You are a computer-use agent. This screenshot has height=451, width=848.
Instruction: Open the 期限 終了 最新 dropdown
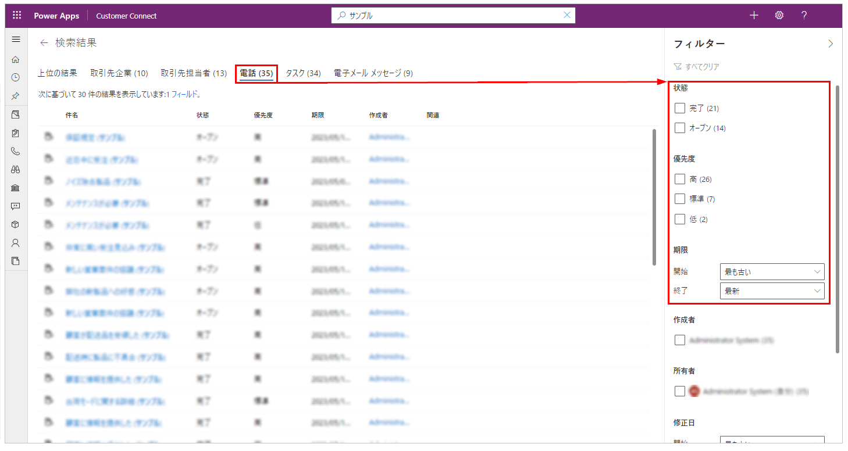[x=772, y=291]
